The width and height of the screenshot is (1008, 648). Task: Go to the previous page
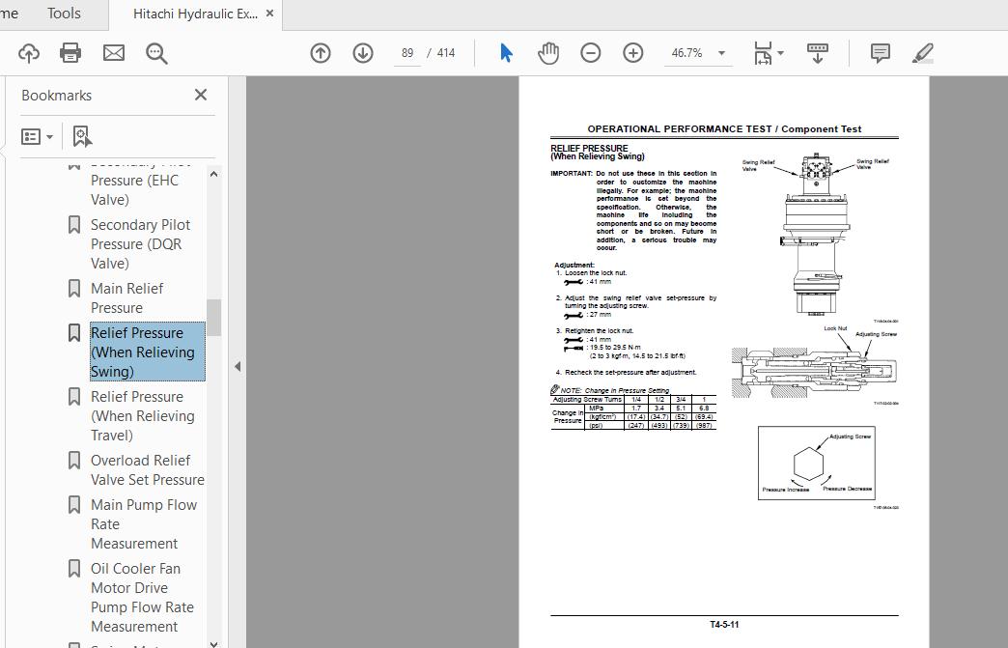pyautogui.click(x=321, y=53)
